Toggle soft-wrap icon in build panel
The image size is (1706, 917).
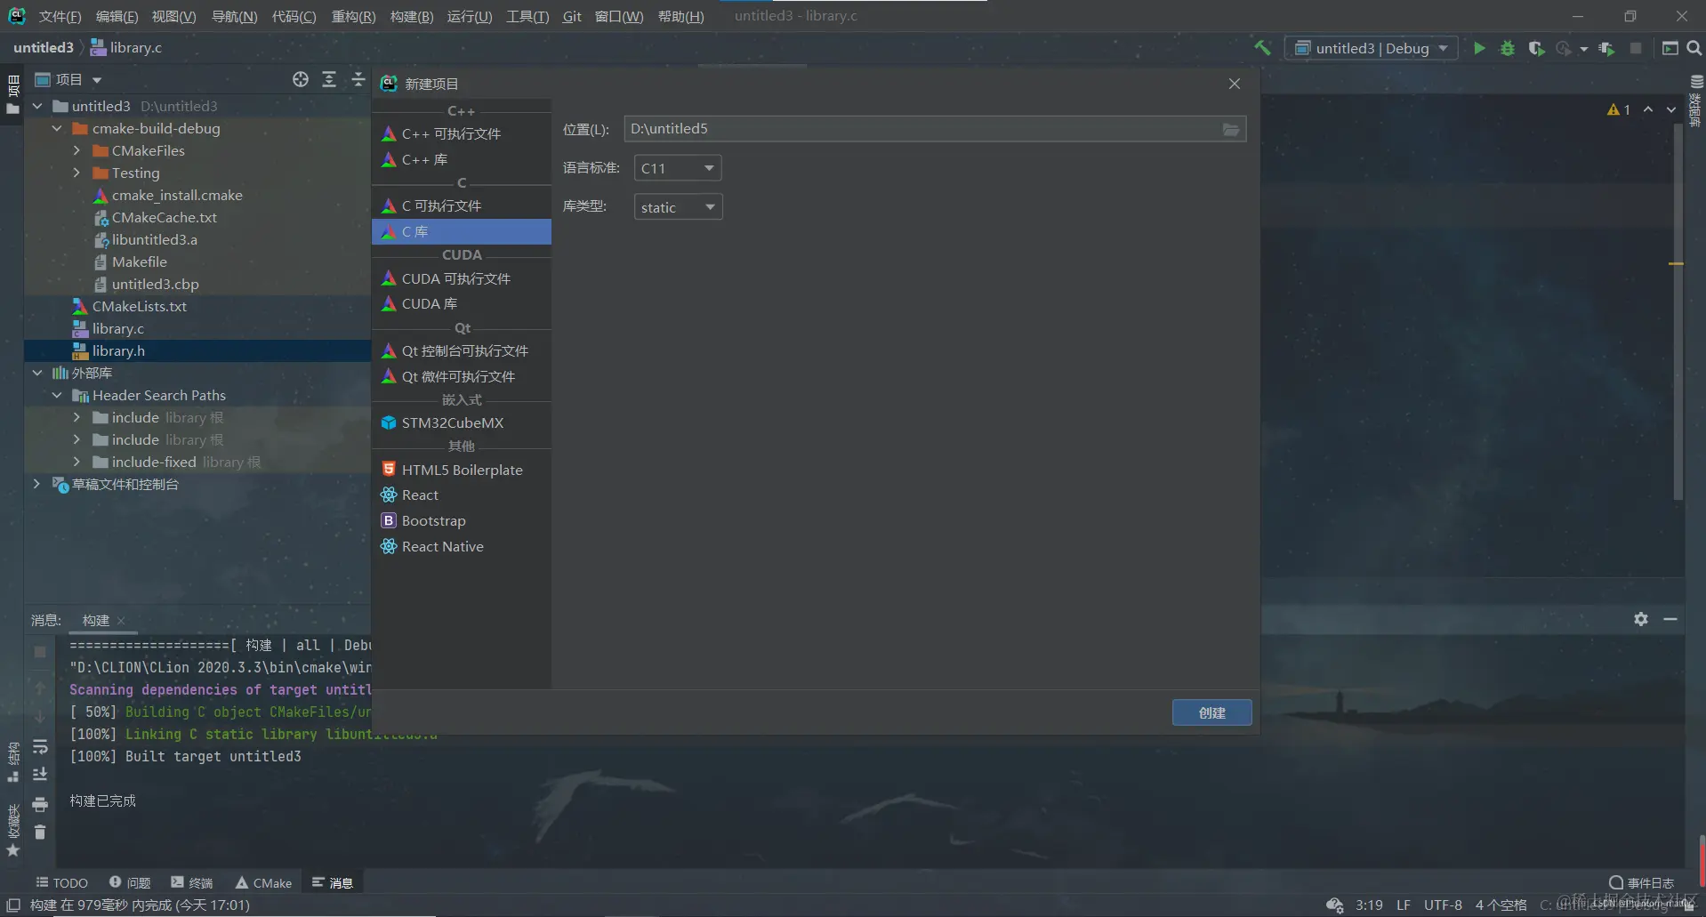[40, 746]
